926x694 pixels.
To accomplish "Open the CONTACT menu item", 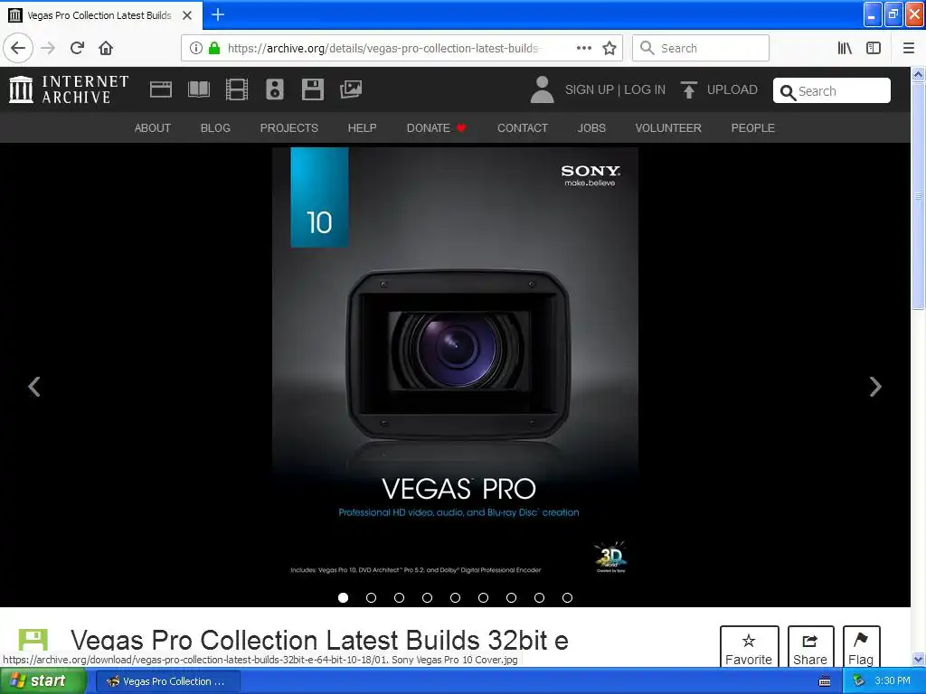I will (x=523, y=128).
